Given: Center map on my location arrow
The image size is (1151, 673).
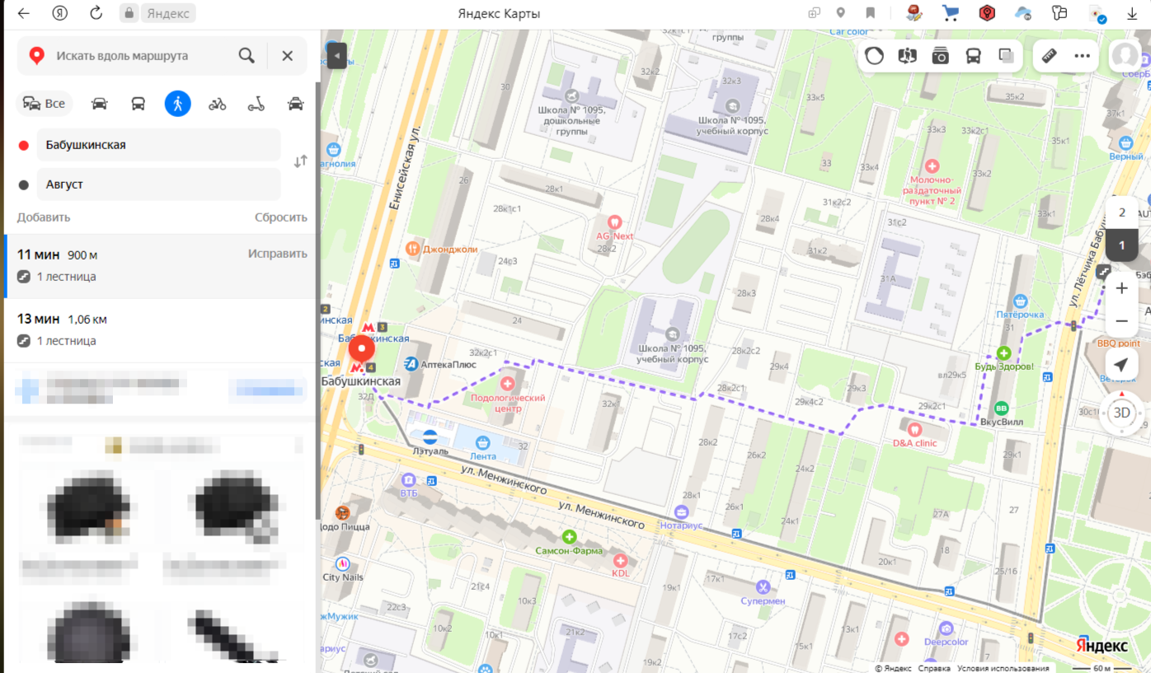Looking at the screenshot, I should tap(1121, 365).
